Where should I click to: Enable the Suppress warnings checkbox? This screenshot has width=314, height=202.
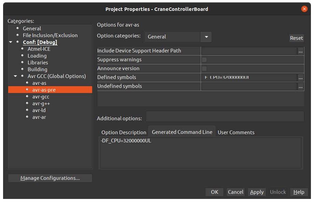pyautogui.click(x=204, y=60)
